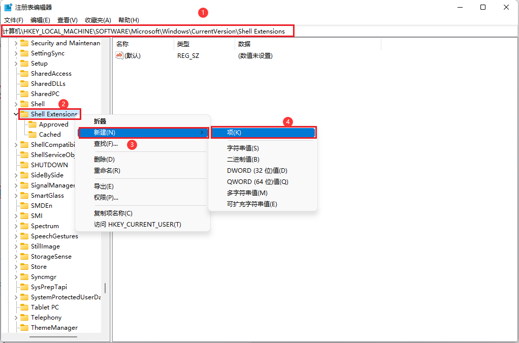Choose 项(K) from the 新建 submenu
The width and height of the screenshot is (519, 343).
point(264,132)
